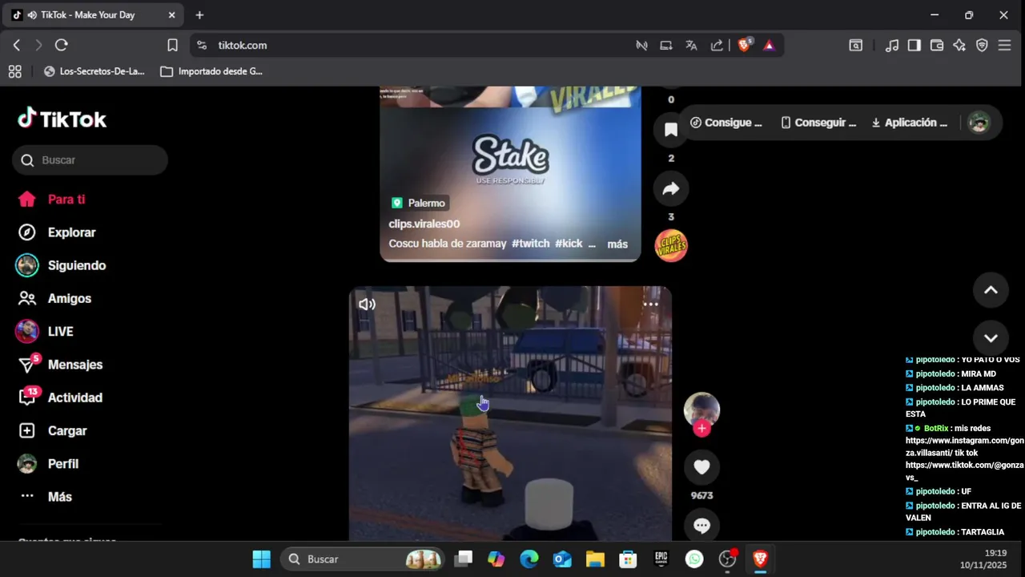Image resolution: width=1025 pixels, height=577 pixels.
Task: Open clips.virales00 profile link
Action: (424, 224)
